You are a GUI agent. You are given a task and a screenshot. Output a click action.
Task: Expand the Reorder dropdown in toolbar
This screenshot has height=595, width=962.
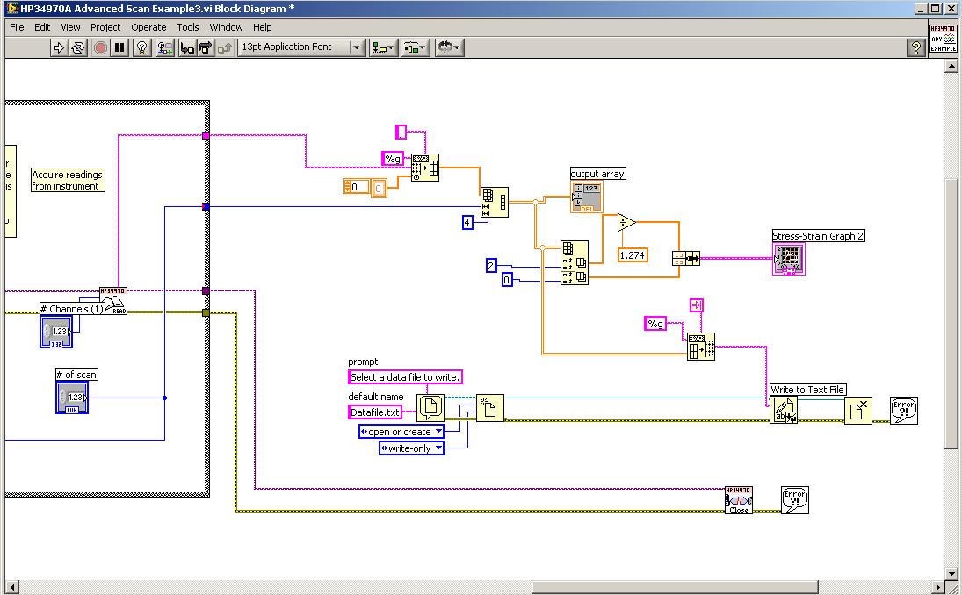[449, 47]
